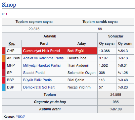Click vote share %0.23

[x=123, y=87]
